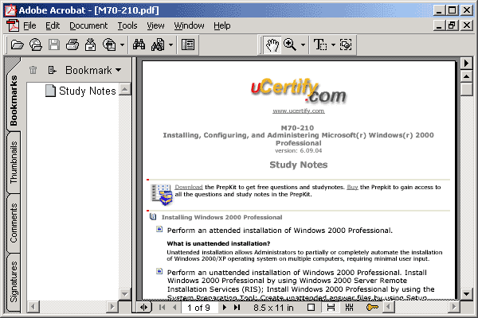This screenshot has width=478, height=318.
Task: Toggle the show/hide navigation pane arrows
Action: 144,308
